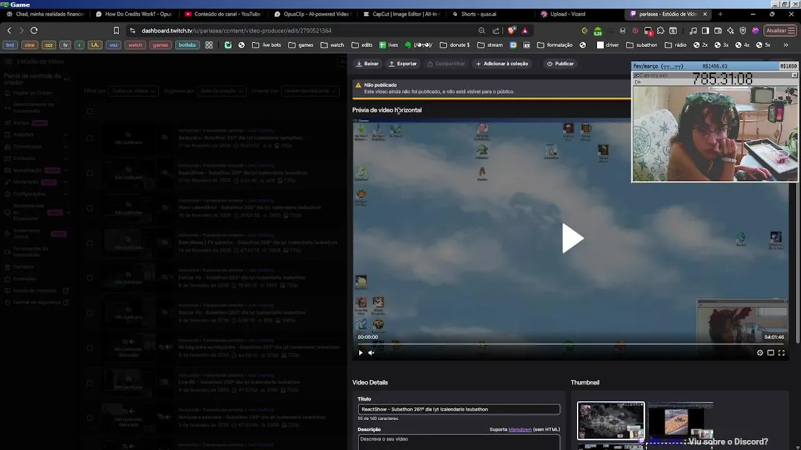This screenshot has height=450, width=801.
Task: Click music note media control icon
Action: (x=693, y=31)
